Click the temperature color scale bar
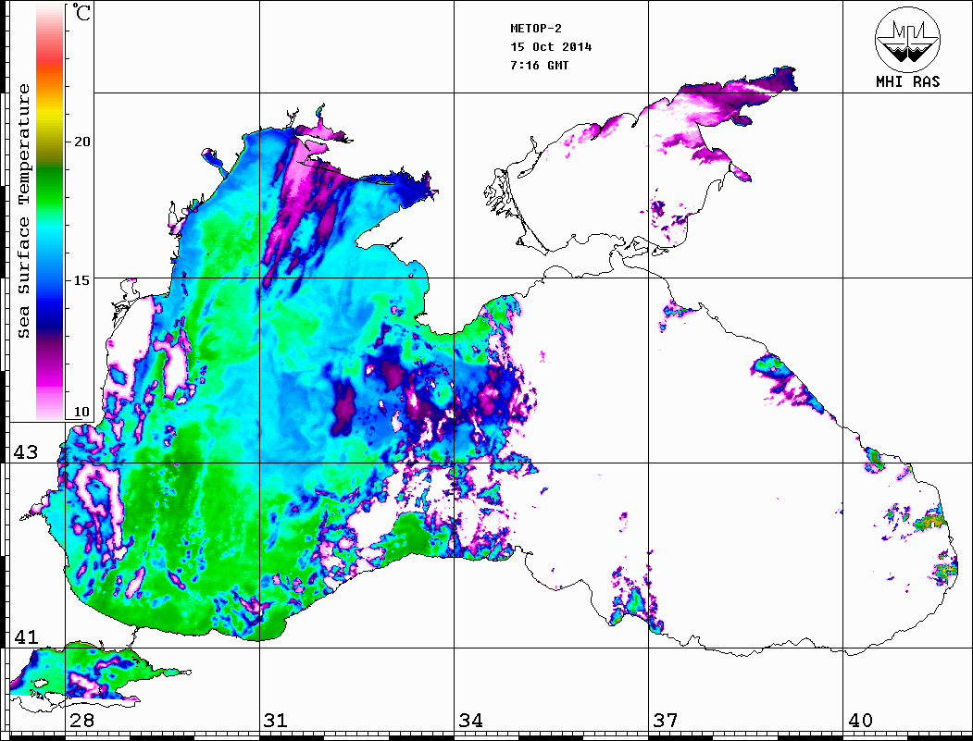The image size is (973, 741). click(x=50, y=212)
